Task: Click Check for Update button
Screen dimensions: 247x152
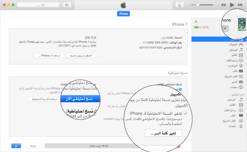Action: [x=81, y=55]
